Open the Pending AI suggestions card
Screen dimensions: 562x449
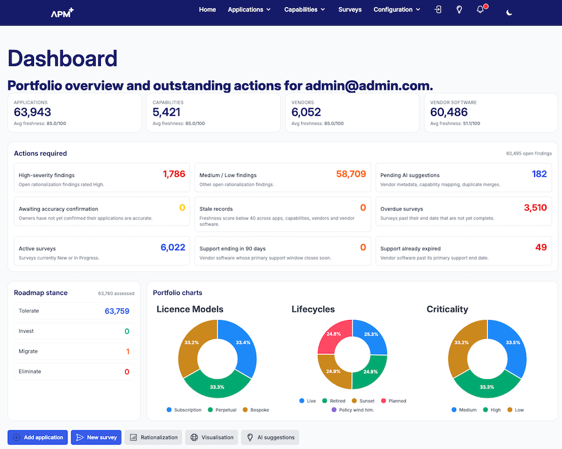coord(464,178)
